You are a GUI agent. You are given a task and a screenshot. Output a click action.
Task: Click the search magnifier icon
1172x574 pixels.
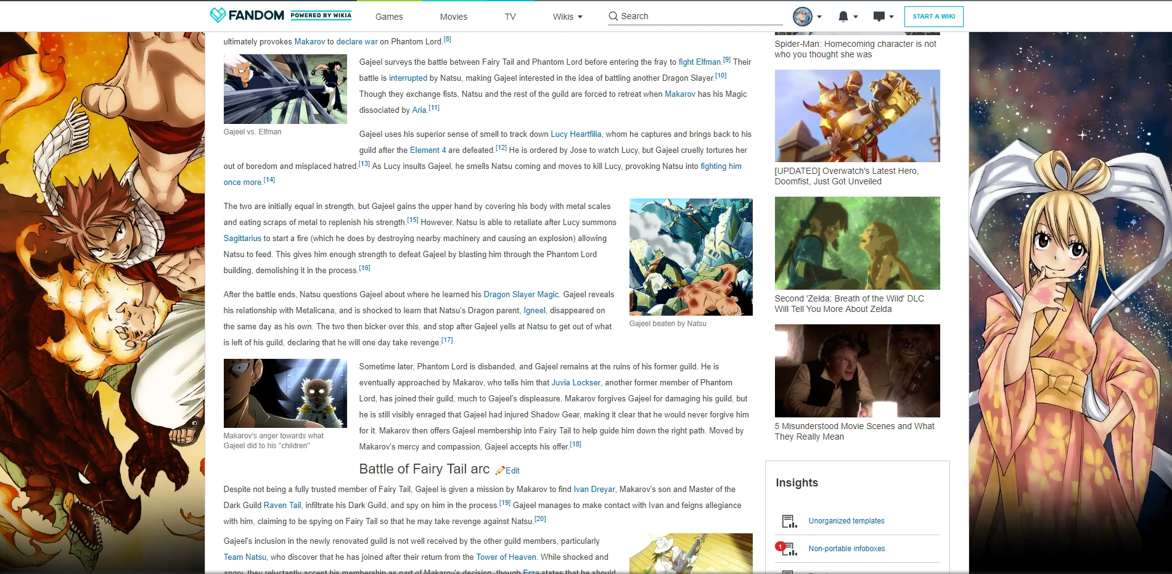pyautogui.click(x=613, y=16)
